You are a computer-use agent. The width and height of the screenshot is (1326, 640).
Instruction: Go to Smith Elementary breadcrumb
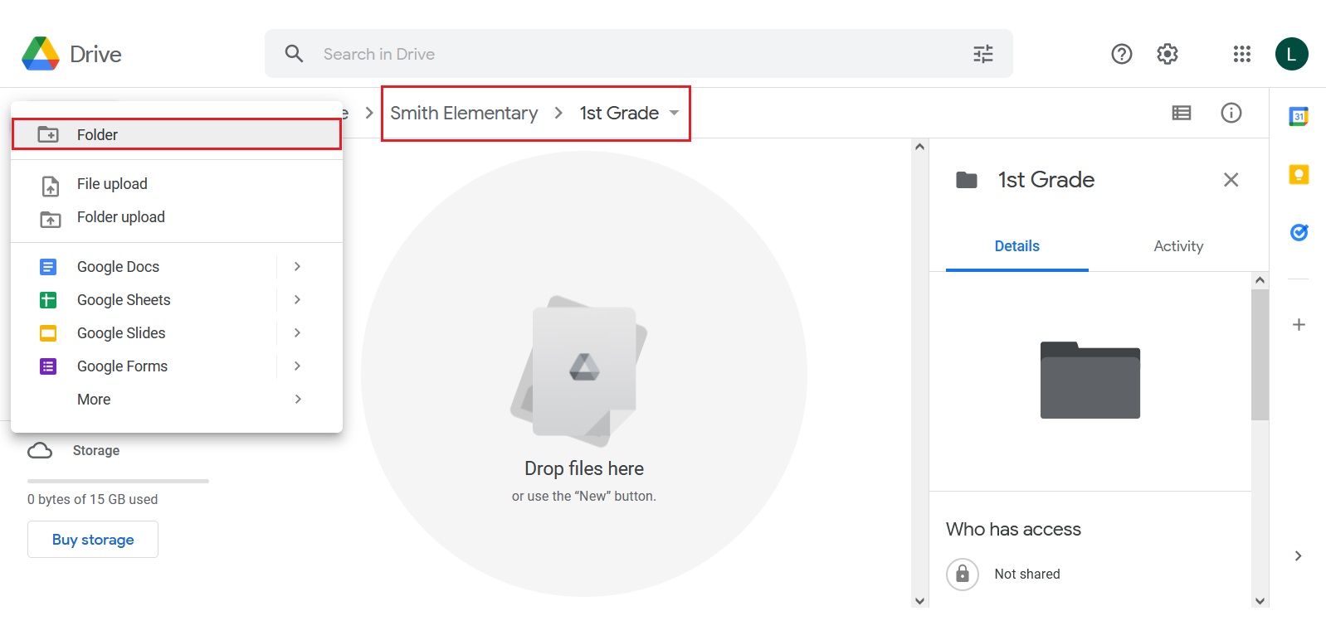(464, 113)
